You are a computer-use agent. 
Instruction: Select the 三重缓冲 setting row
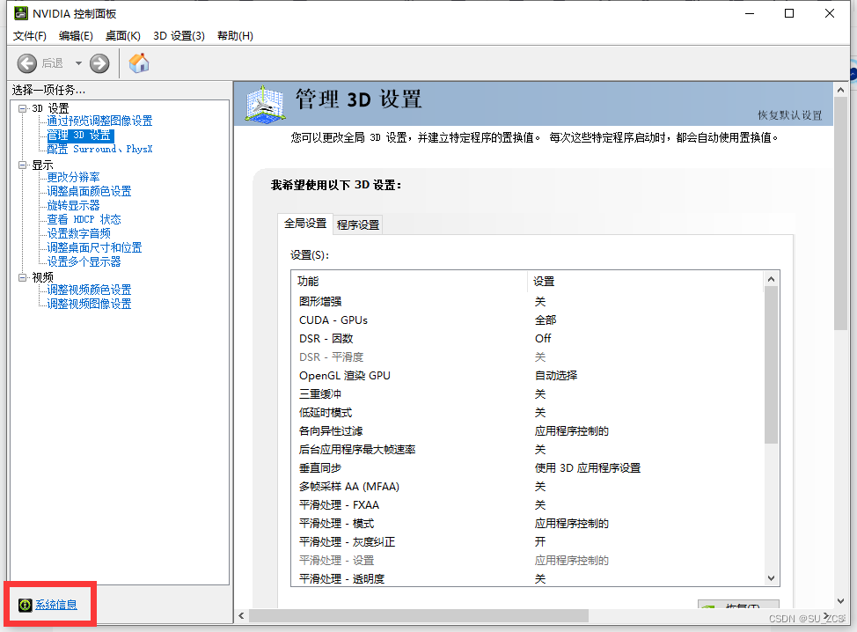point(527,394)
